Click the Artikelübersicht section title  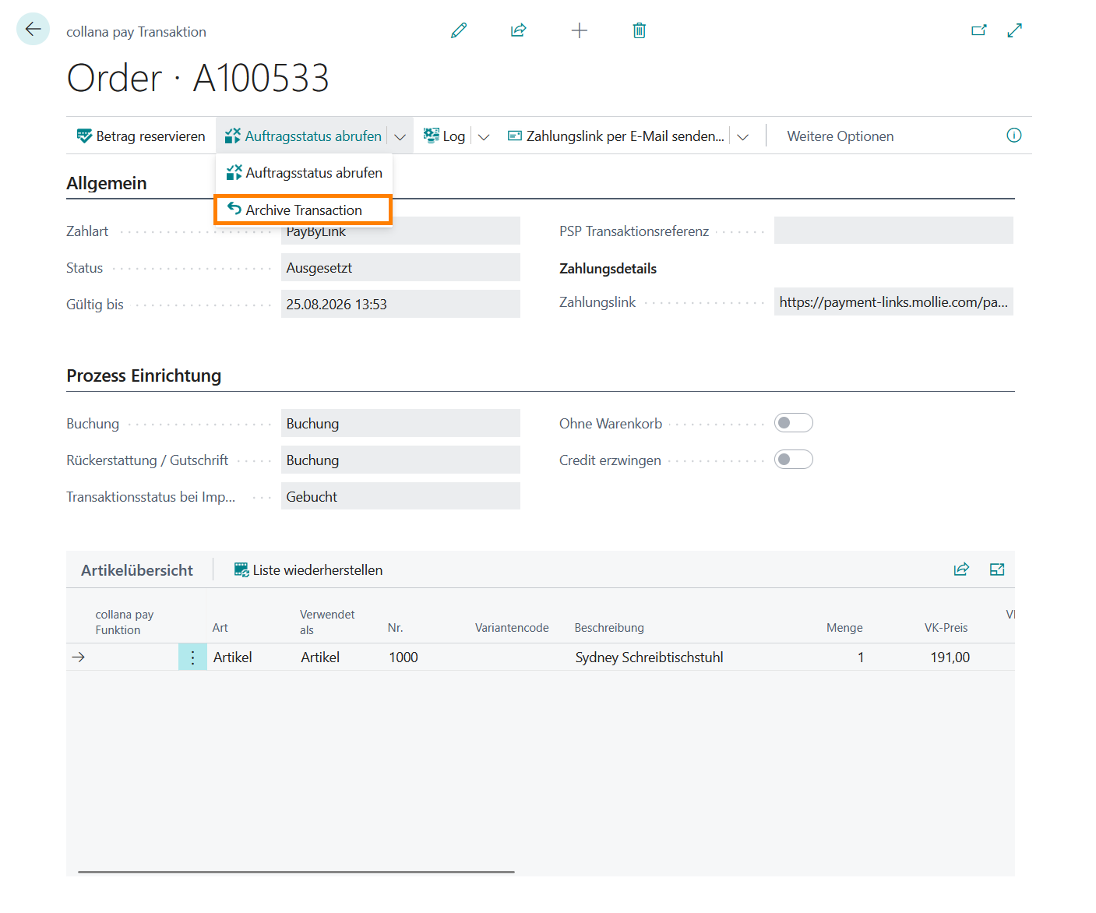pyautogui.click(x=137, y=570)
